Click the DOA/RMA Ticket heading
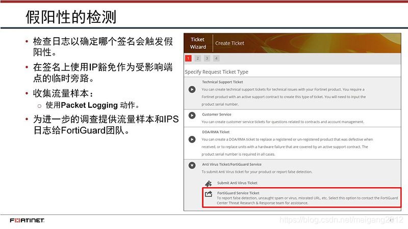This screenshot has height=229, width=408. [216, 132]
